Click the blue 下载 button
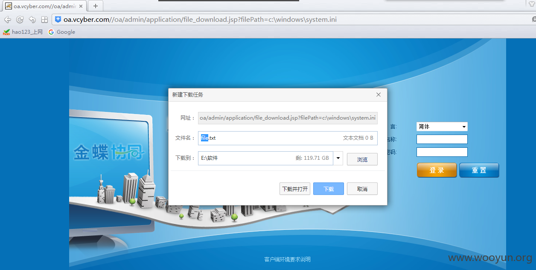The height and width of the screenshot is (270, 536). click(x=329, y=189)
